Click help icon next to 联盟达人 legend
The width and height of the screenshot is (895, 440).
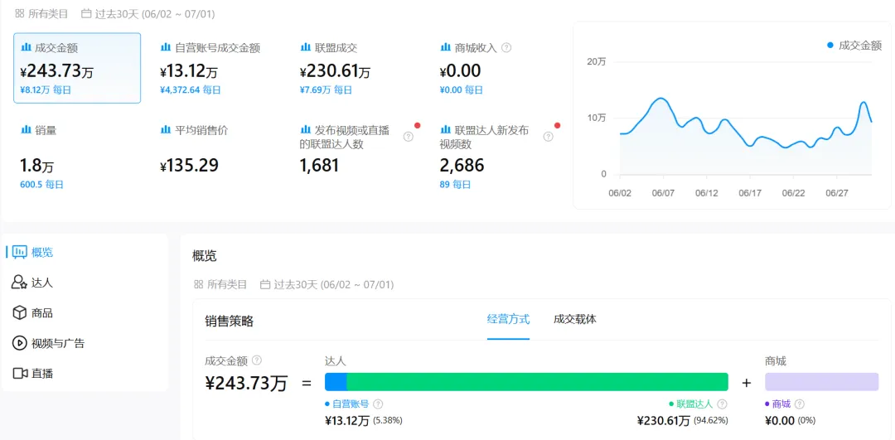point(722,404)
